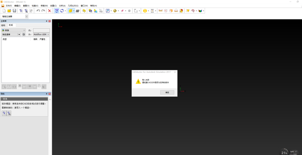Open the 智能过滤器 filter dropdown
Image resolution: width=302 pixels, height=155 pixels.
click(26, 17)
